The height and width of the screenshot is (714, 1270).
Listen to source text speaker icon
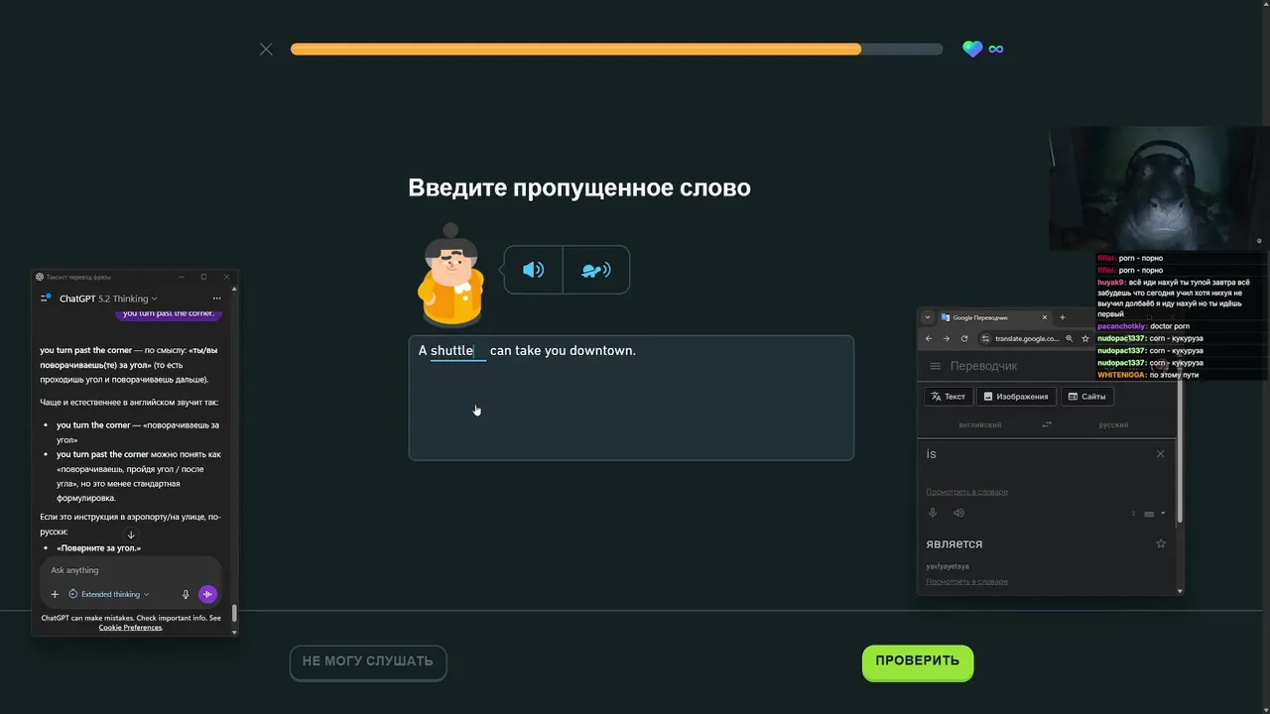tap(958, 513)
